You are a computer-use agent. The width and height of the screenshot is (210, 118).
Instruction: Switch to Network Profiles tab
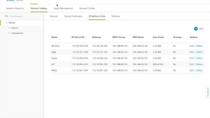point(87,8)
